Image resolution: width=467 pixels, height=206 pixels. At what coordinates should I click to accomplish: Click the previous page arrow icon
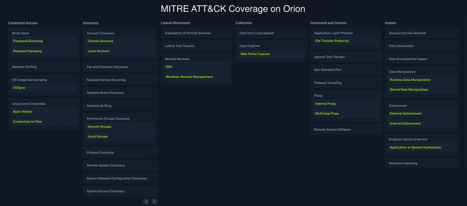146,201
